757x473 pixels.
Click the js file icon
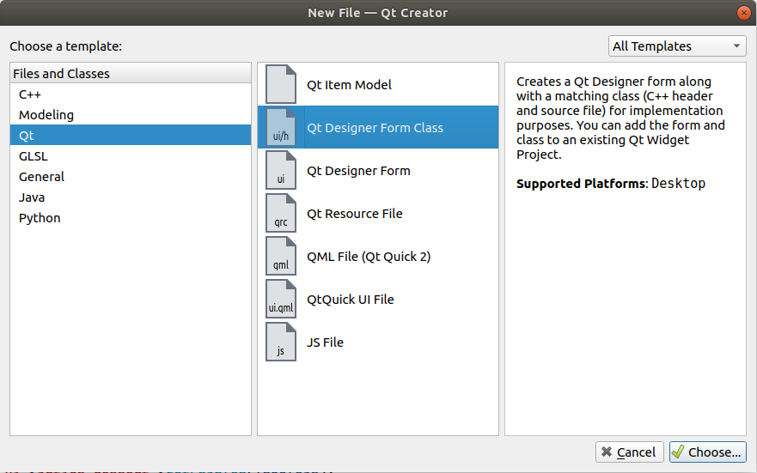281,342
